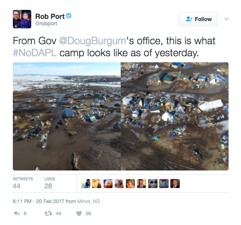The width and height of the screenshot is (241, 225).
Task: Open the @DougBurgum mention link
Action: coord(92,41)
